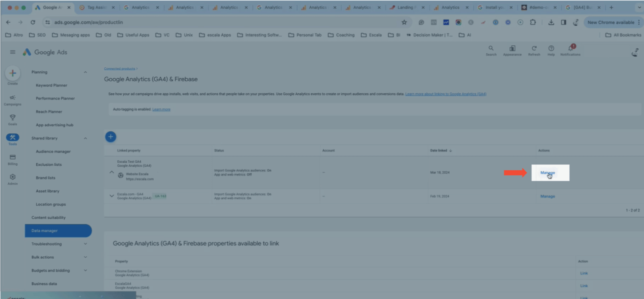Open the SEO bookmarks folder
The width and height of the screenshot is (644, 299).
click(x=37, y=35)
